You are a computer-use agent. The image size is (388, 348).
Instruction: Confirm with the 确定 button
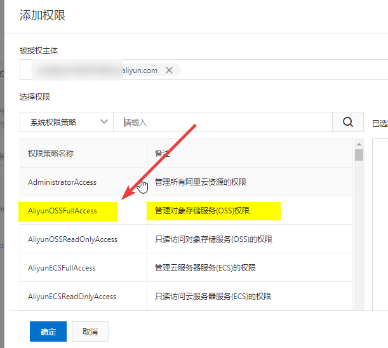pyautogui.click(x=48, y=331)
